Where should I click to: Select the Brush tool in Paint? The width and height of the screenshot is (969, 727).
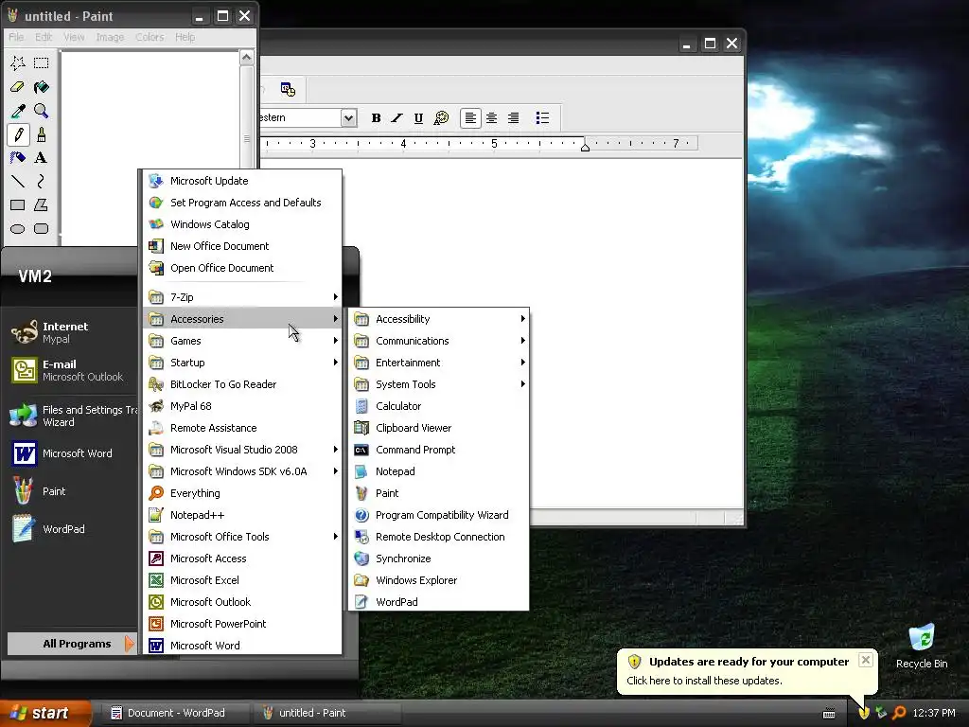[x=42, y=134]
